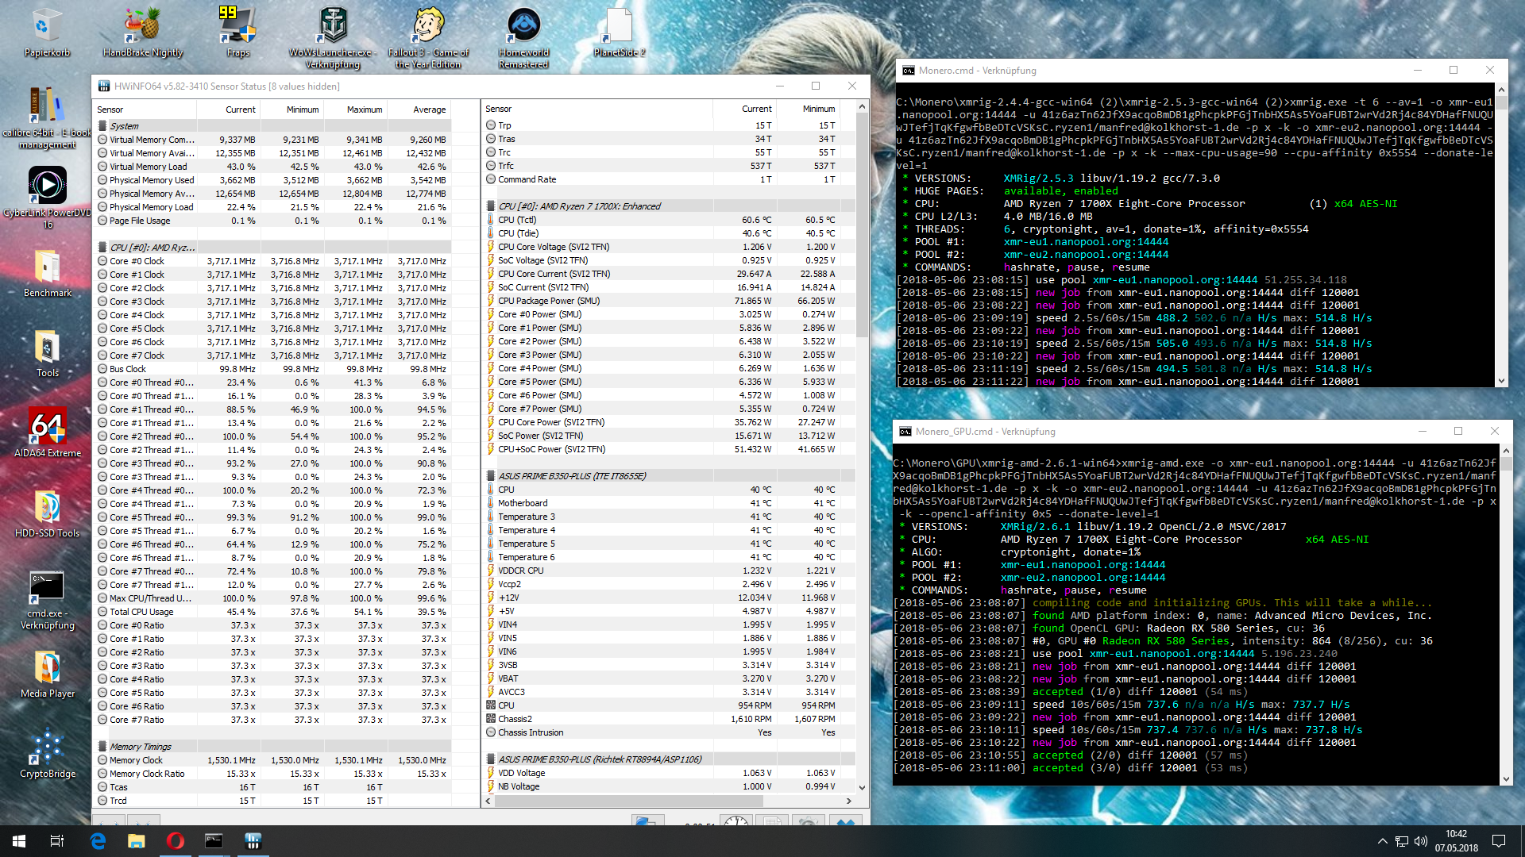Click the right pane horizontal scrollbar right arrow
The width and height of the screenshot is (1525, 857).
click(849, 801)
